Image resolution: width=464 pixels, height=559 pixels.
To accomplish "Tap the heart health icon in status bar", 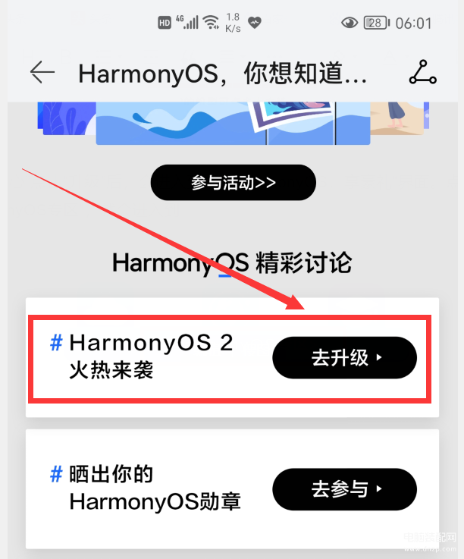I will [x=255, y=23].
